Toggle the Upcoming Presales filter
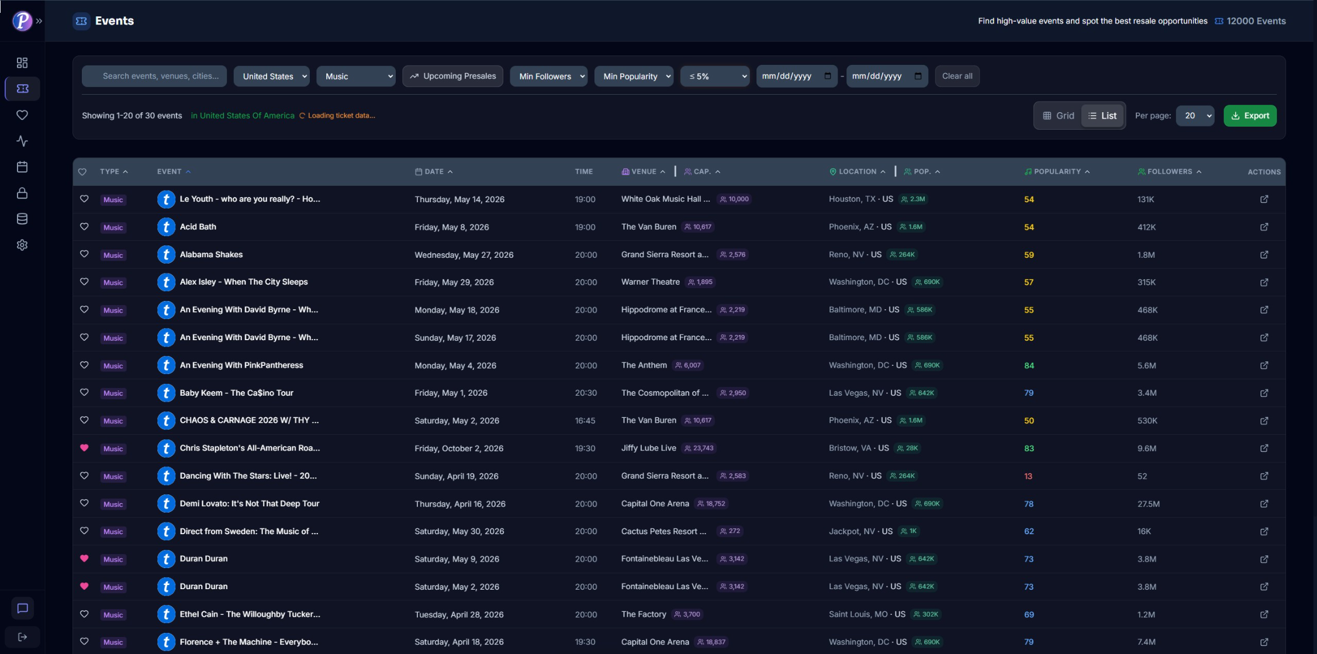The image size is (1317, 654). (452, 76)
